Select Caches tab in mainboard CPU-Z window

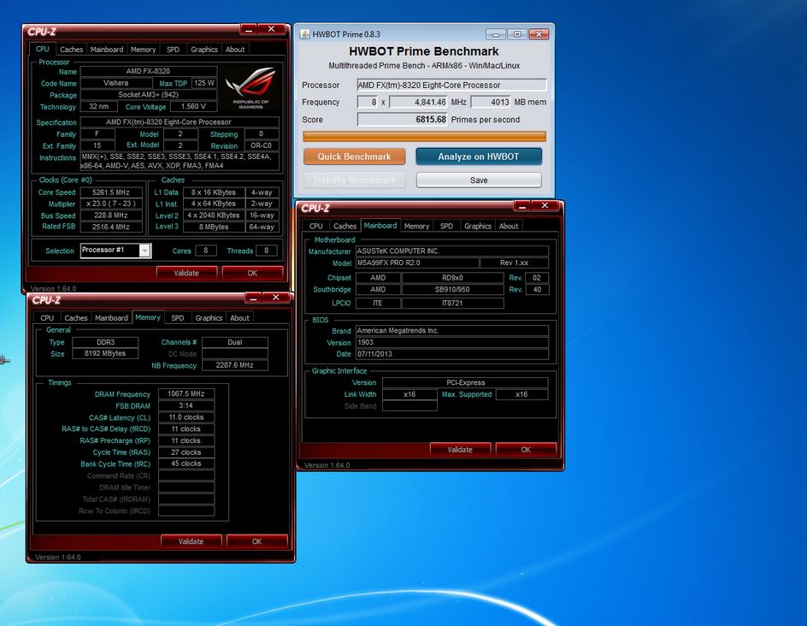coord(345,226)
